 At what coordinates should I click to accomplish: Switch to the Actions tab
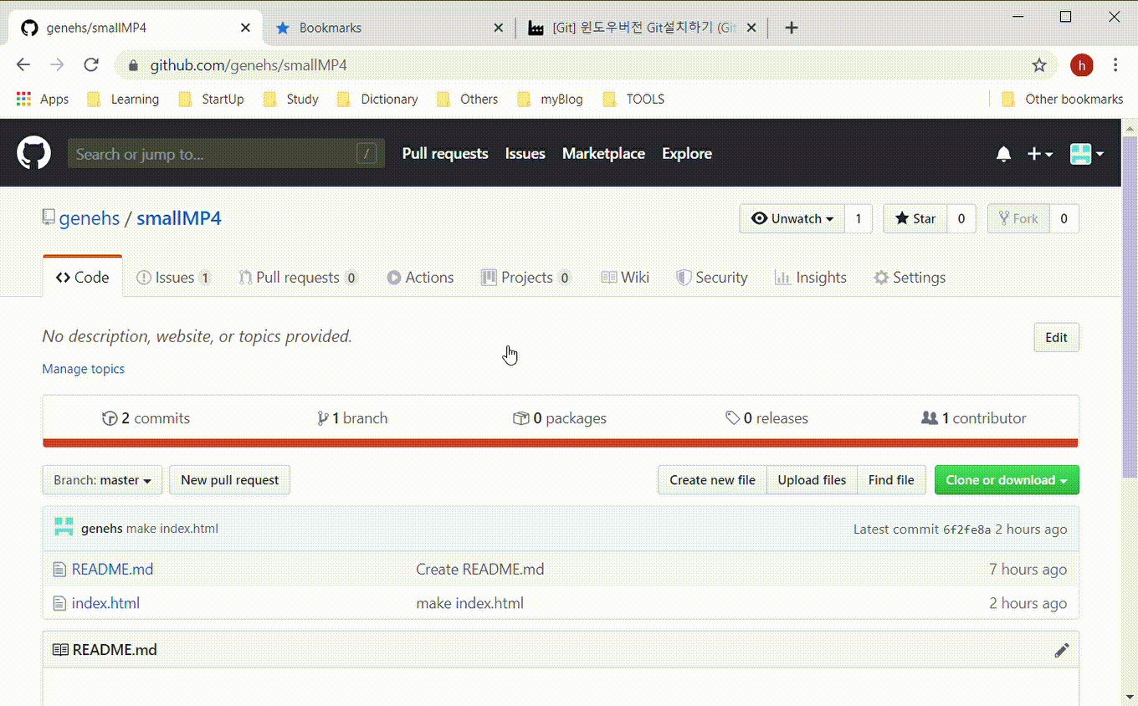click(420, 277)
